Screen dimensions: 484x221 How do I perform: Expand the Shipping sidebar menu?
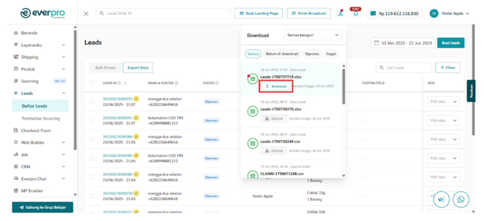(x=39, y=57)
